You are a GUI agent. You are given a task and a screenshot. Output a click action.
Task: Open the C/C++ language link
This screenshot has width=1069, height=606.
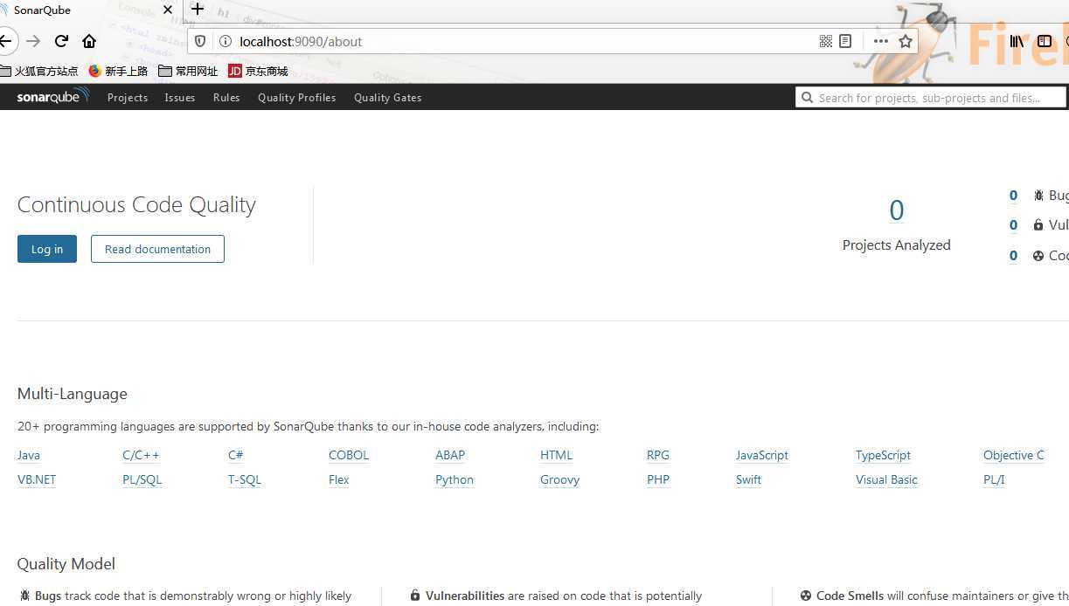point(141,455)
